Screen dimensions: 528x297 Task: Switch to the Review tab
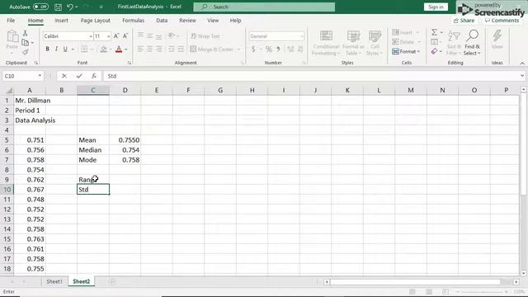pos(187,21)
